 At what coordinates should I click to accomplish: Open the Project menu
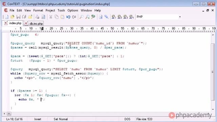50,11
